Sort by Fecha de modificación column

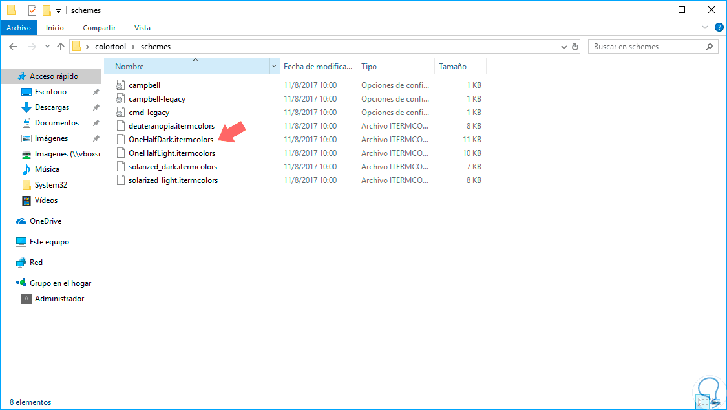click(x=318, y=67)
